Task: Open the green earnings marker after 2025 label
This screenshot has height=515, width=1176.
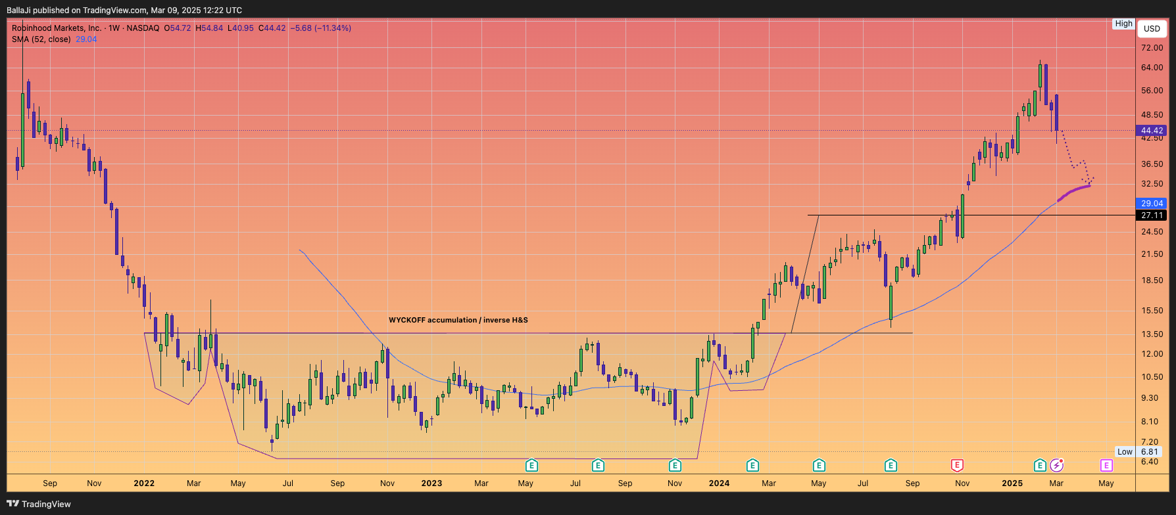Action: pyautogui.click(x=1040, y=466)
